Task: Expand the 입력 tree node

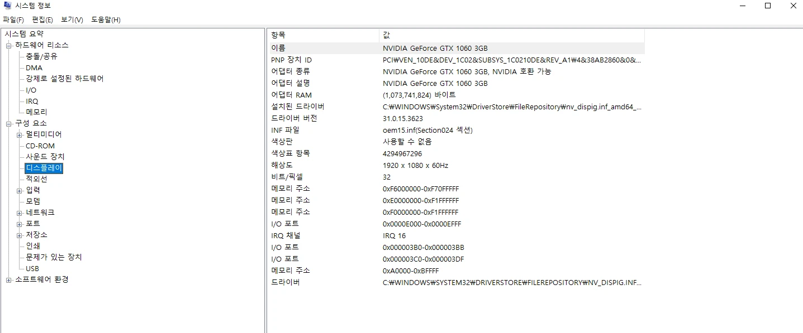Action: click(x=18, y=190)
